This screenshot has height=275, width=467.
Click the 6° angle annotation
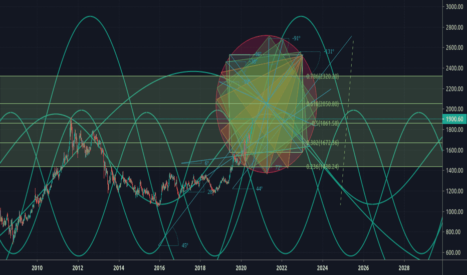pos(207,163)
